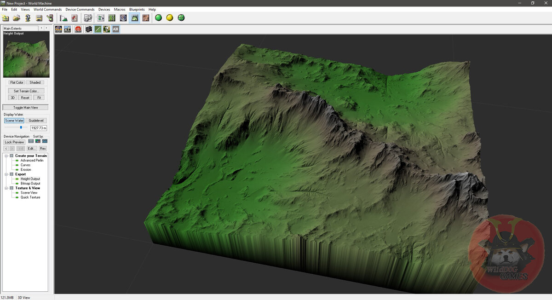Click the Toggle Main View button
This screenshot has height=300, width=552.
point(25,107)
